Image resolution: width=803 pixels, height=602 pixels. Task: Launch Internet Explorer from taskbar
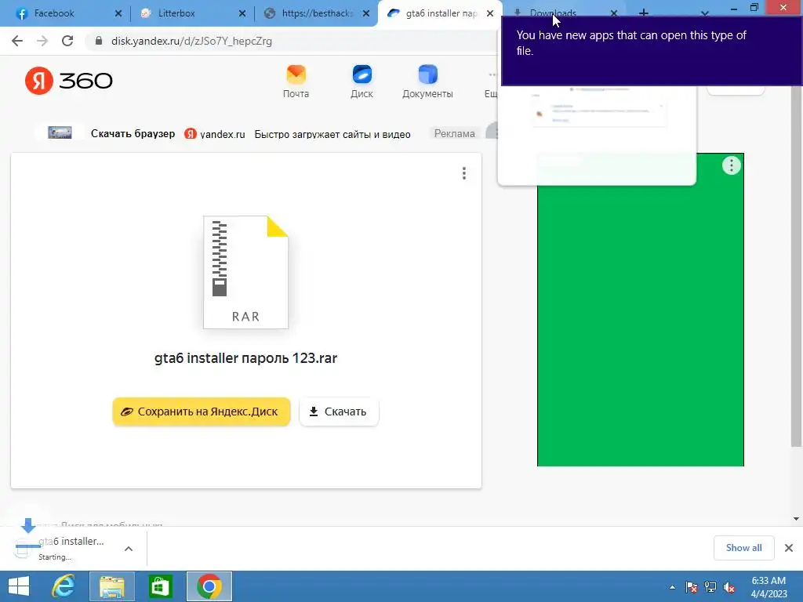[64, 586]
